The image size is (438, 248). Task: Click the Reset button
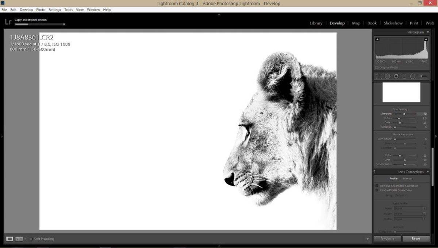click(x=416, y=239)
